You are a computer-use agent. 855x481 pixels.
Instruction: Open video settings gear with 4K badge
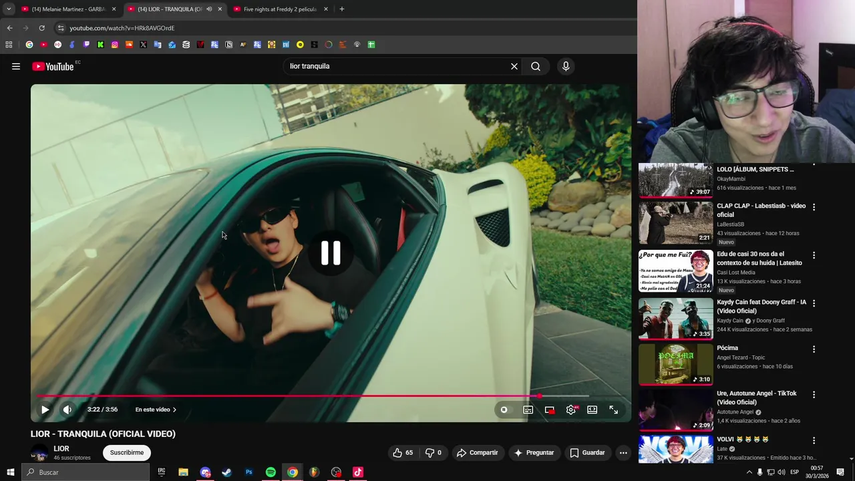tap(571, 410)
